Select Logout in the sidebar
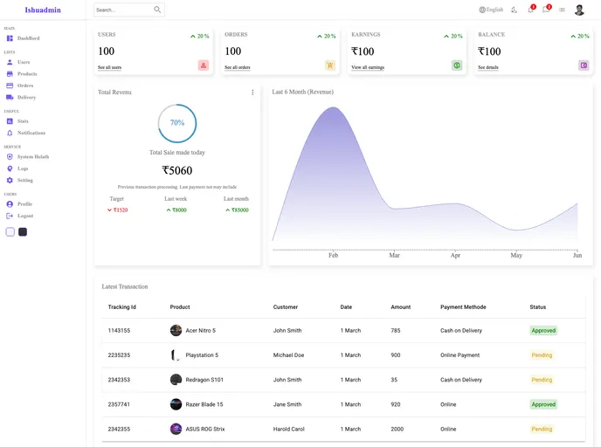This screenshot has height=447, width=601. [25, 216]
